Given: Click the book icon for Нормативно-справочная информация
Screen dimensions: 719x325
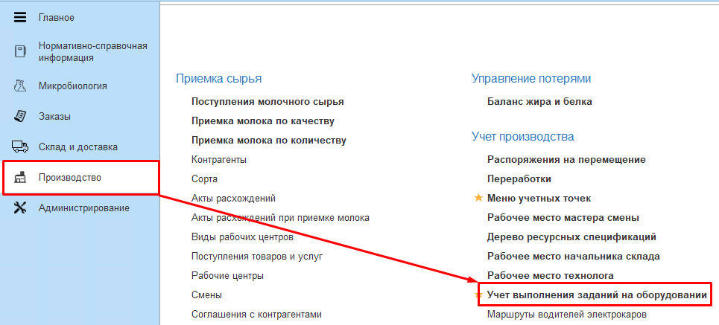Looking at the screenshot, I should point(20,51).
